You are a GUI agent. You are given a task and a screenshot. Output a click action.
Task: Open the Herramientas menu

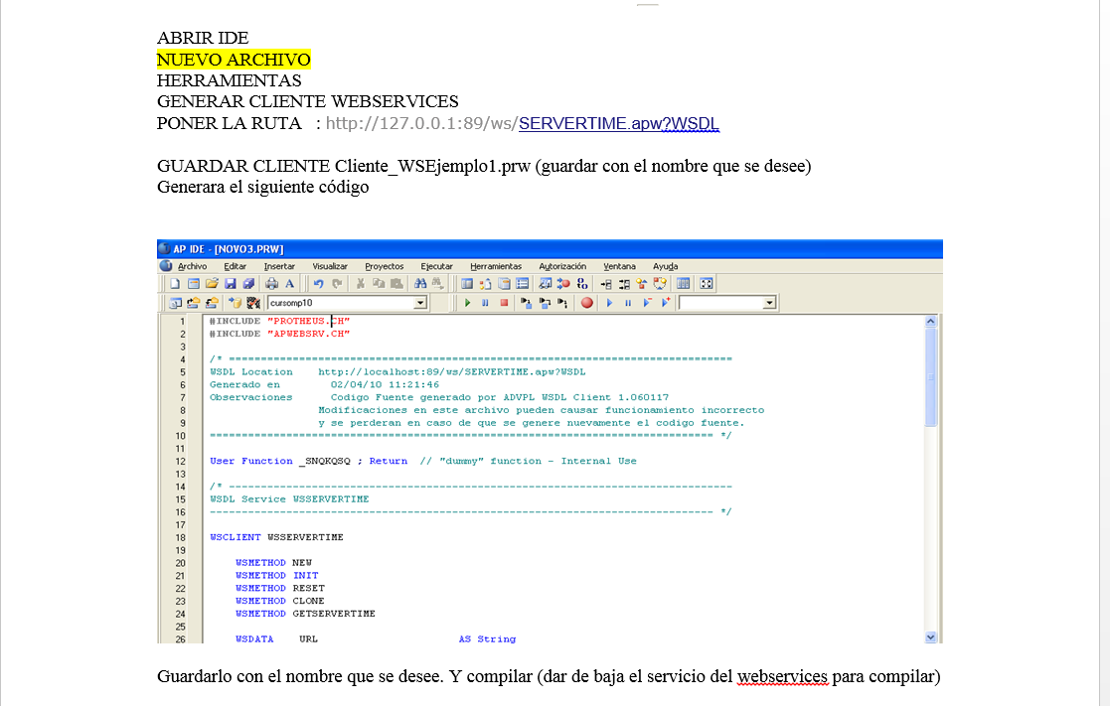[496, 267]
